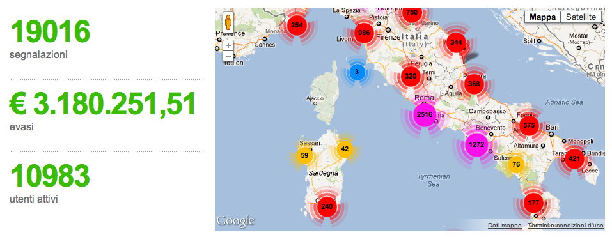The height and width of the screenshot is (237, 612).
Task: Open the red 177 cluster in Calabria
Action: 533,203
